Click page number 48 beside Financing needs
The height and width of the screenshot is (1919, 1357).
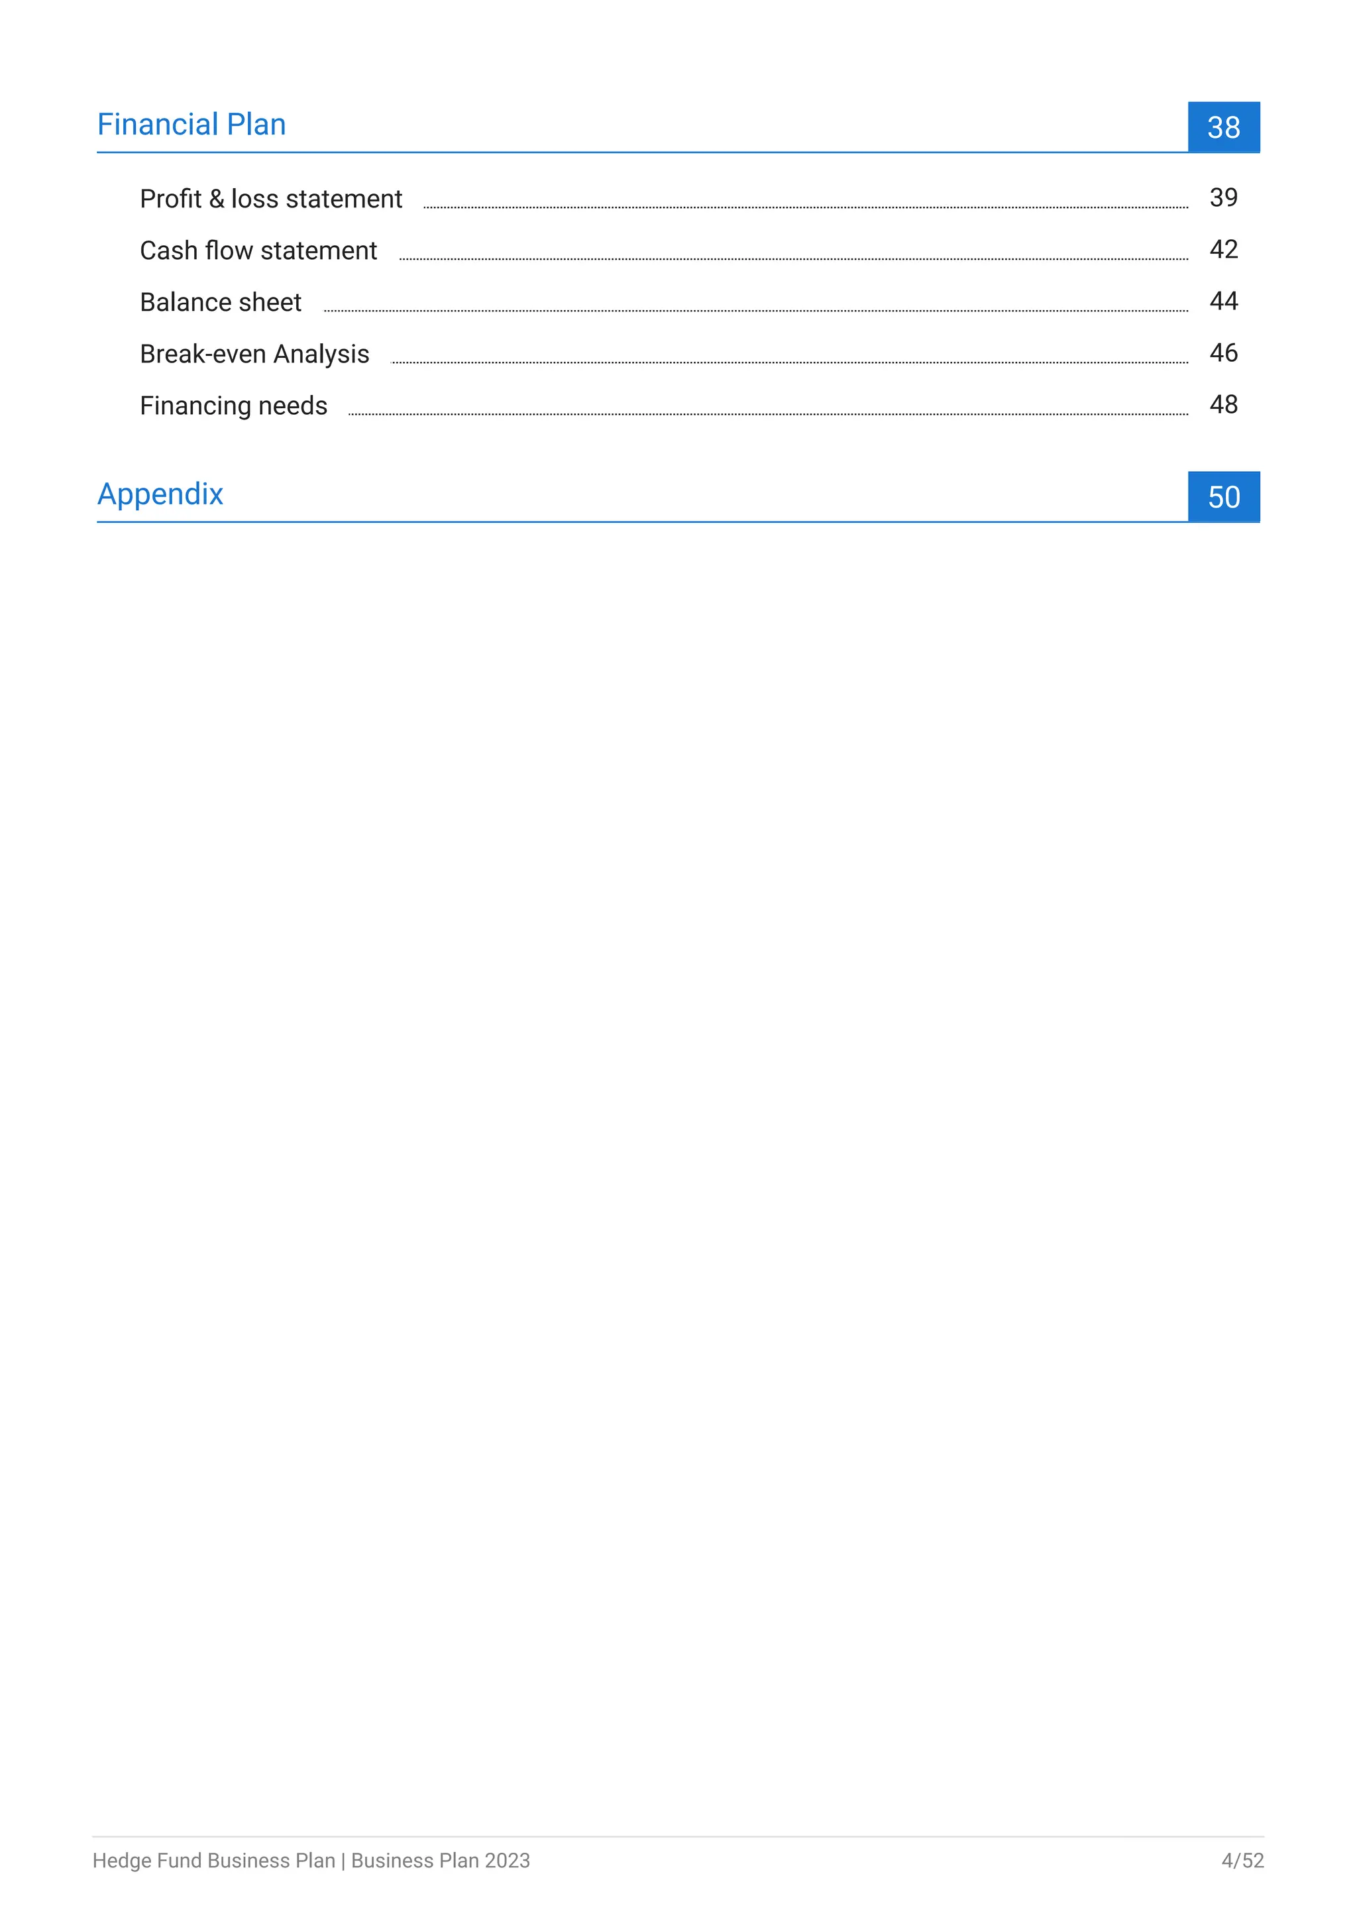point(1223,406)
